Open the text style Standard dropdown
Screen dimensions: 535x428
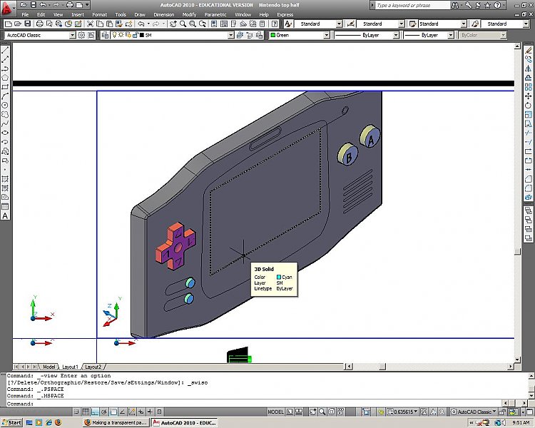[x=339, y=24]
